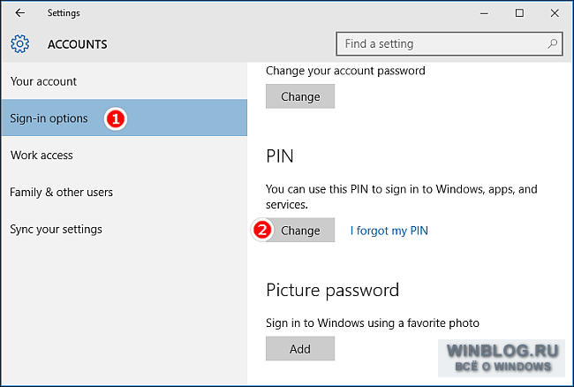Click 'You can use this PIN' description
The image size is (574, 387).
point(402,197)
